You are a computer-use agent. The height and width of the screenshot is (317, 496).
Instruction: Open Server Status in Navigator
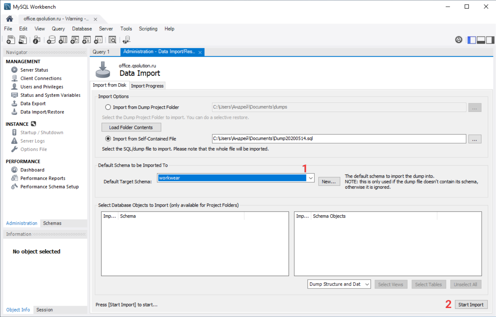point(34,70)
